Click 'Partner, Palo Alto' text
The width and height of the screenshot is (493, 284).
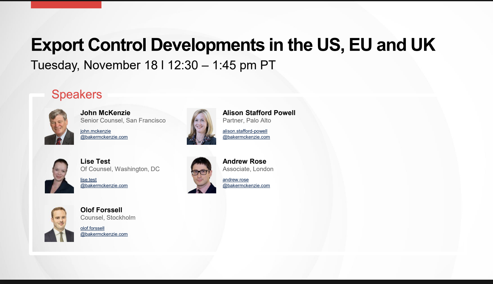(247, 121)
